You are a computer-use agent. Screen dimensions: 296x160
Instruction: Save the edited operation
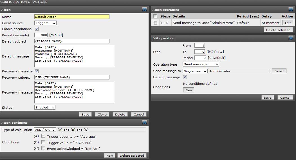point(268,97)
